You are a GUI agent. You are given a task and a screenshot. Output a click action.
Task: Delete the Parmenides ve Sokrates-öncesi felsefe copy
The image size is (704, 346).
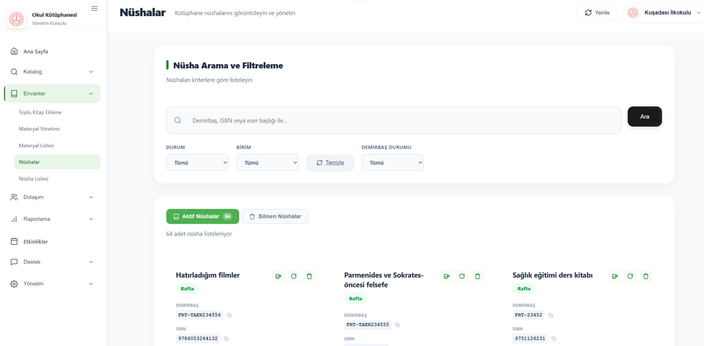pos(477,276)
